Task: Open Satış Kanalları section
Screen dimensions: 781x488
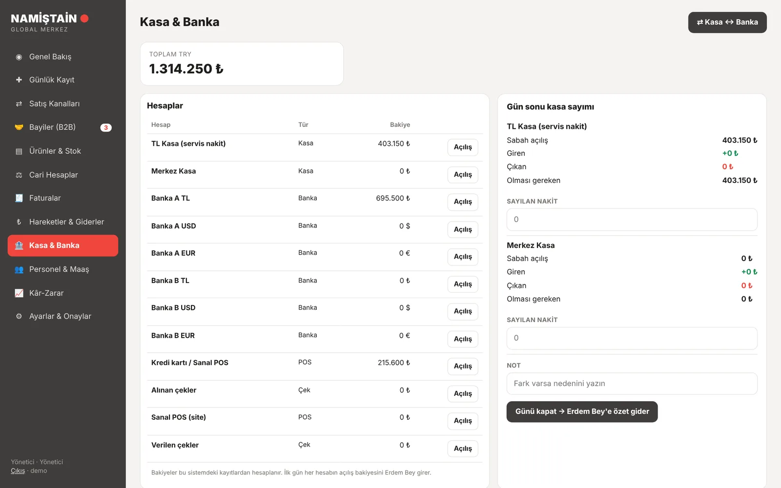Action: (x=63, y=103)
